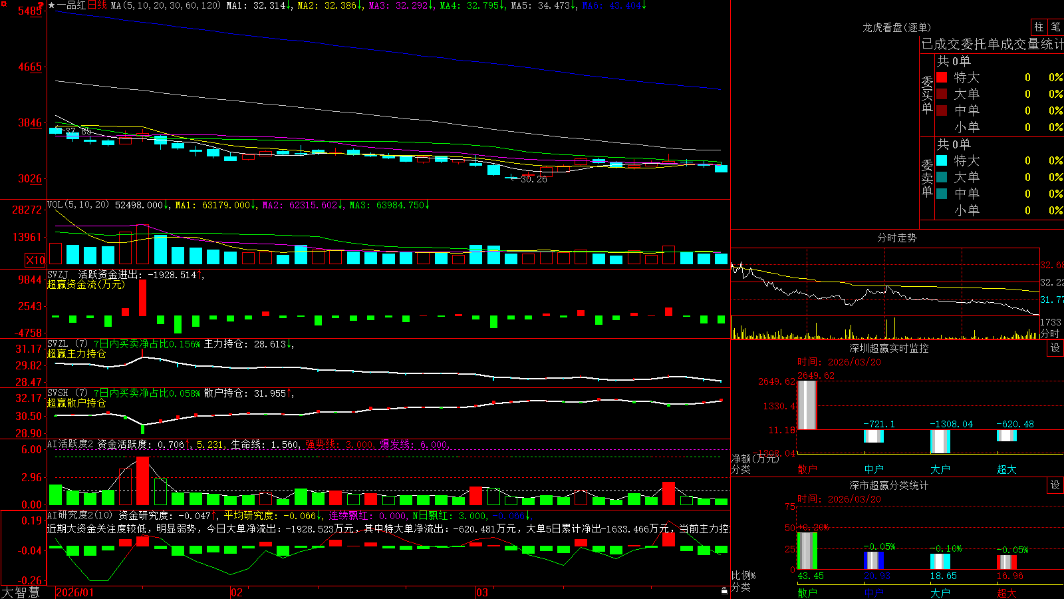This screenshot has height=599, width=1064.
Task: Click the 强势线: 3.000 label
Action: coord(340,444)
